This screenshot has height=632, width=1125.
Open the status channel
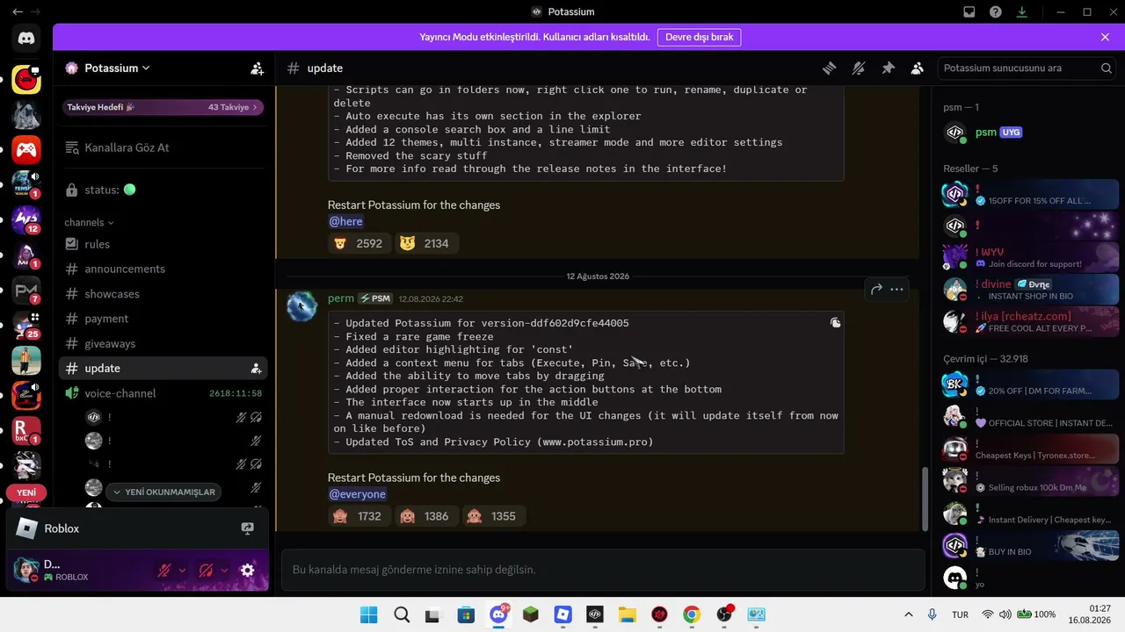pos(163,190)
